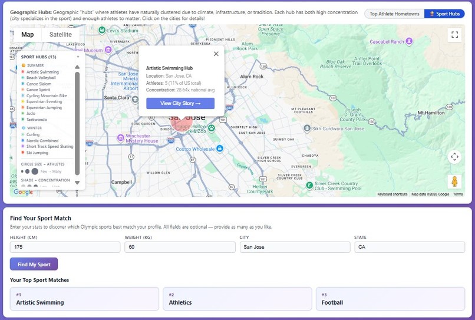Switch to the Map view tab
Screen dimensions: 475x320
[28, 35]
